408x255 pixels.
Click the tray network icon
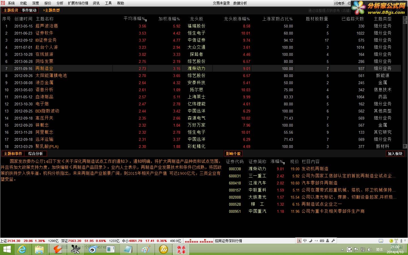pyautogui.click(x=363, y=250)
